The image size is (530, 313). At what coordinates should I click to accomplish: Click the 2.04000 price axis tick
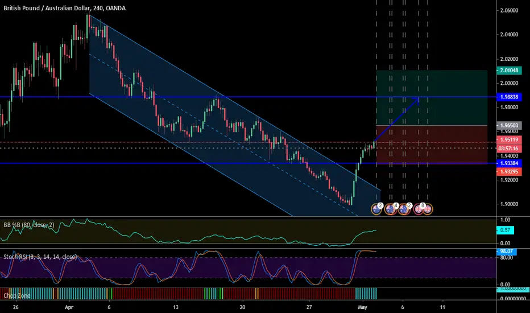[509, 35]
